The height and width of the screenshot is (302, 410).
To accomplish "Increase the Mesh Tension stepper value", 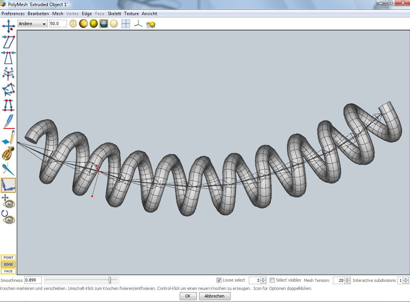I will [x=347, y=279].
